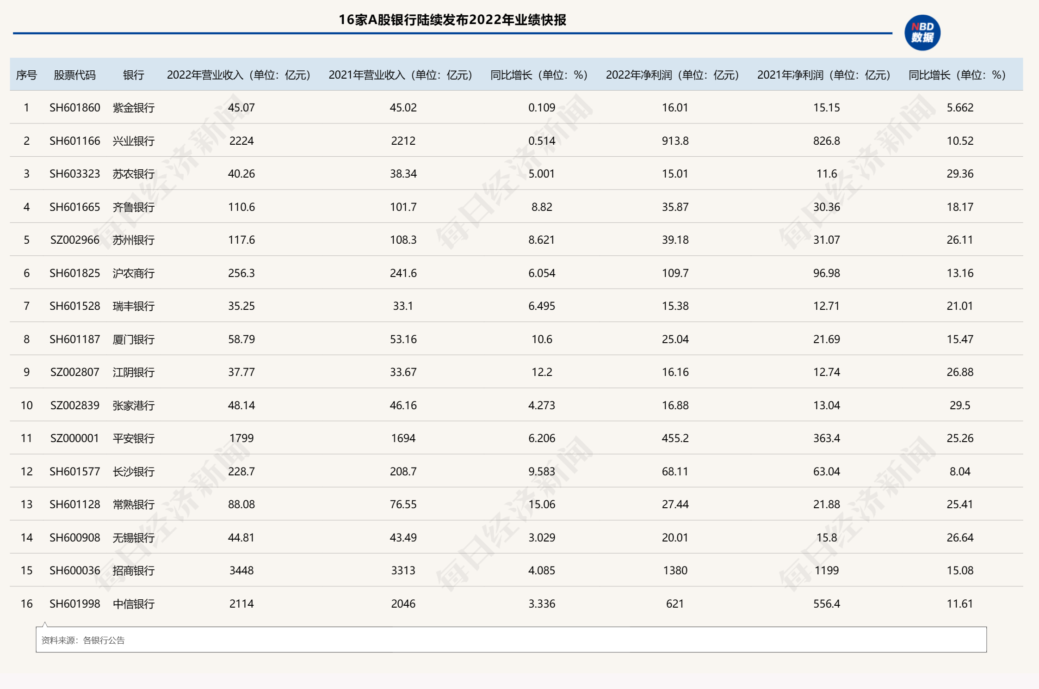Click 平安银行 net profit 455.2
This screenshot has height=689, width=1039.
coord(675,438)
